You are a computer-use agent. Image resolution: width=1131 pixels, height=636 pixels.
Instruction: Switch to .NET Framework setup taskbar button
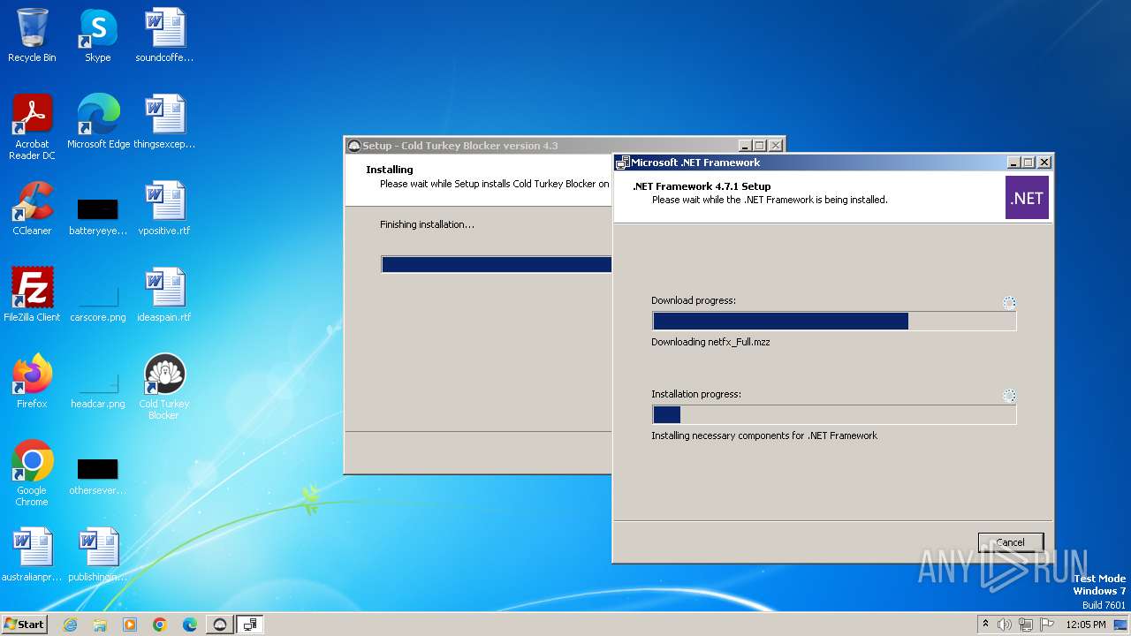[x=250, y=625]
